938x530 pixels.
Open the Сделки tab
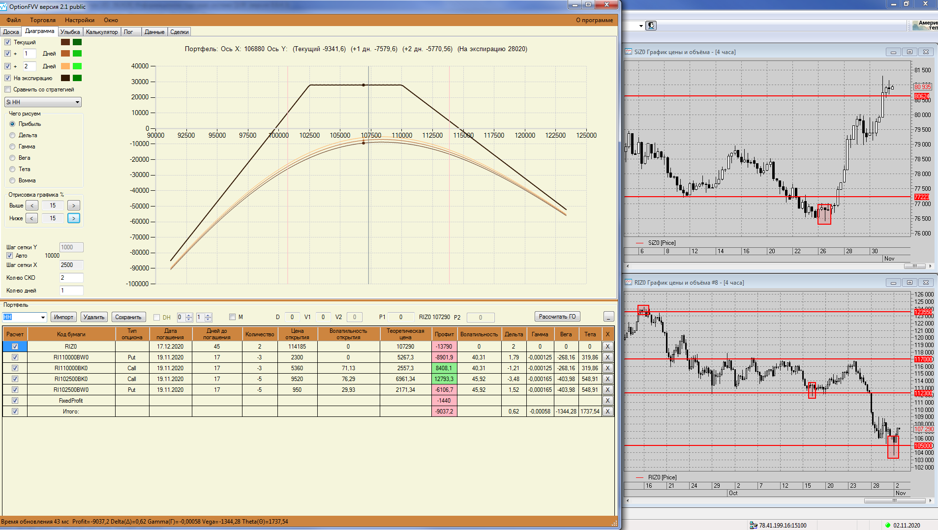[180, 32]
